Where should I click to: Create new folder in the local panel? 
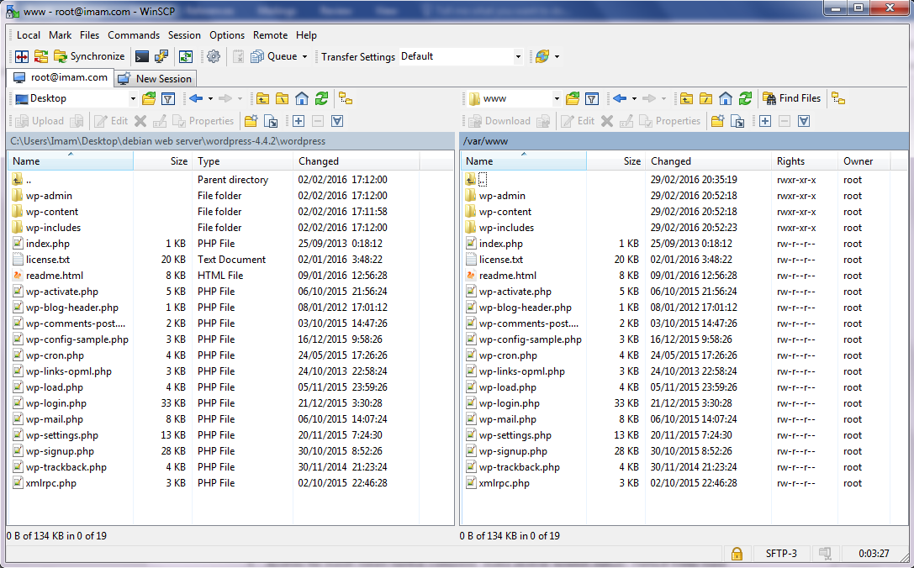[251, 121]
